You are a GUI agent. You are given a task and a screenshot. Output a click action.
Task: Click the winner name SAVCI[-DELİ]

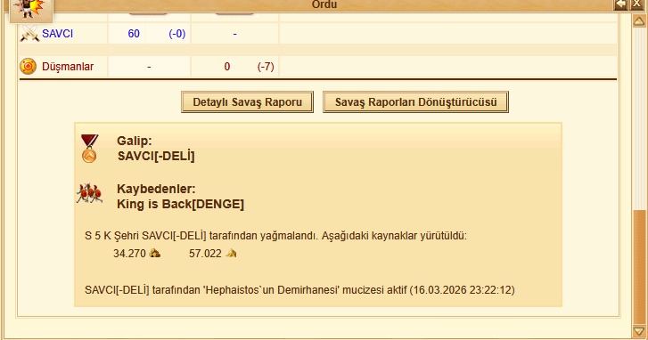point(156,156)
